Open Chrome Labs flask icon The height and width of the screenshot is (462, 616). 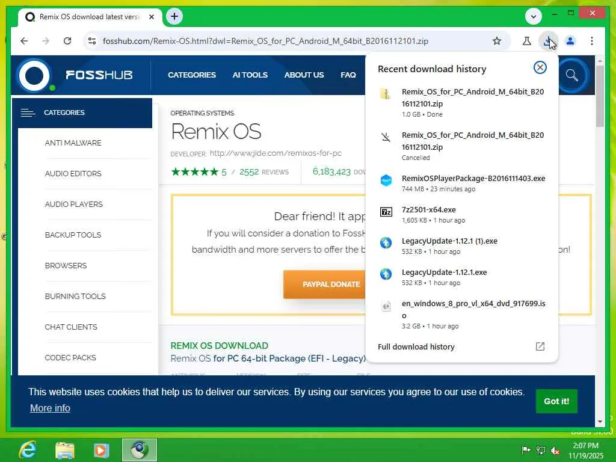tap(527, 41)
